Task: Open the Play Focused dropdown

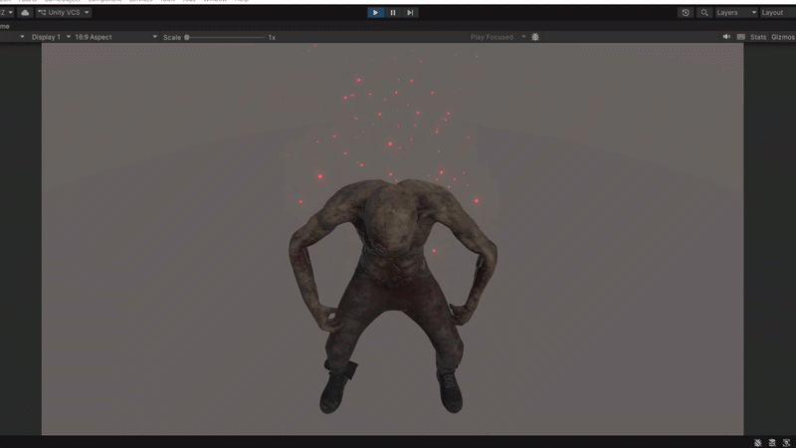Action: (497, 37)
